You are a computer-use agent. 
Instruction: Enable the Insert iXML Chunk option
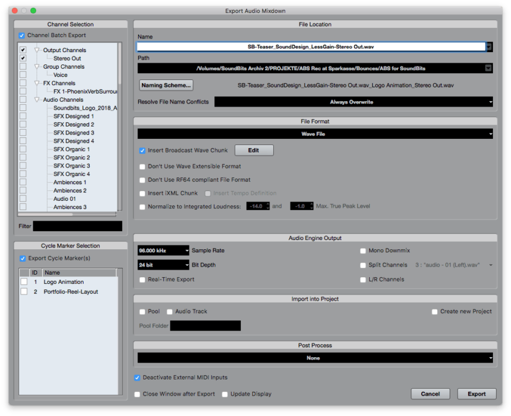[x=142, y=192]
